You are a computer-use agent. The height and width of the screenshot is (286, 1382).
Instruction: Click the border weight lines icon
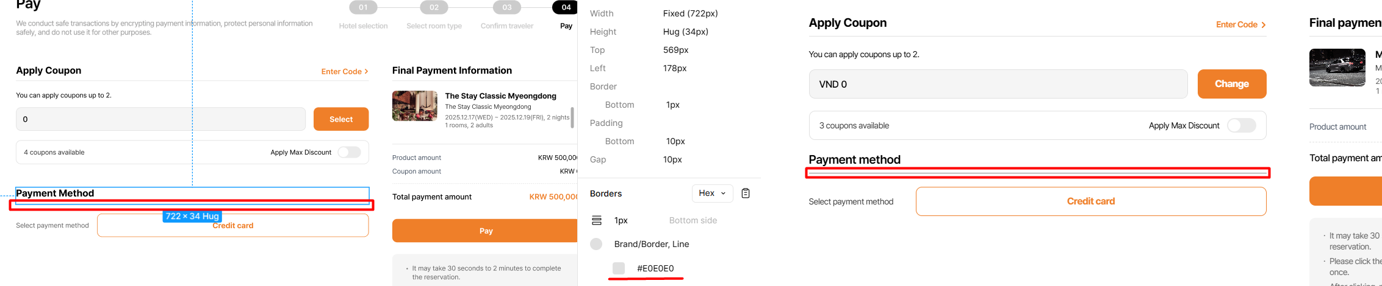point(597,220)
